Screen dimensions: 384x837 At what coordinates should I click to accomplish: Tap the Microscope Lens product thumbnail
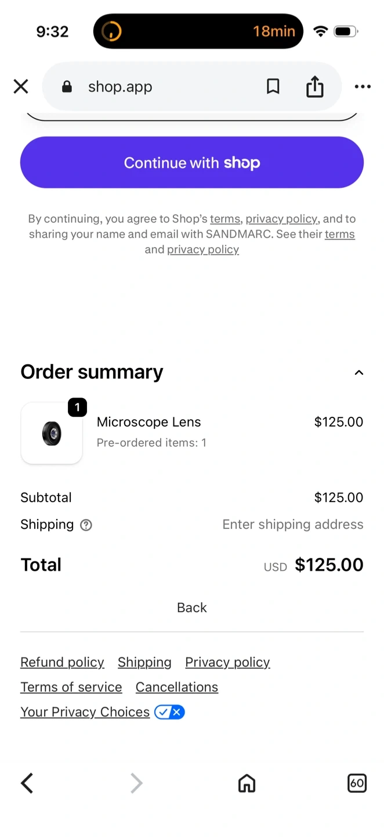point(52,434)
